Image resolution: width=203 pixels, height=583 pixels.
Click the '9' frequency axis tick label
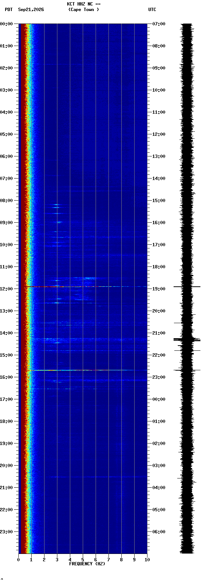point(134,560)
